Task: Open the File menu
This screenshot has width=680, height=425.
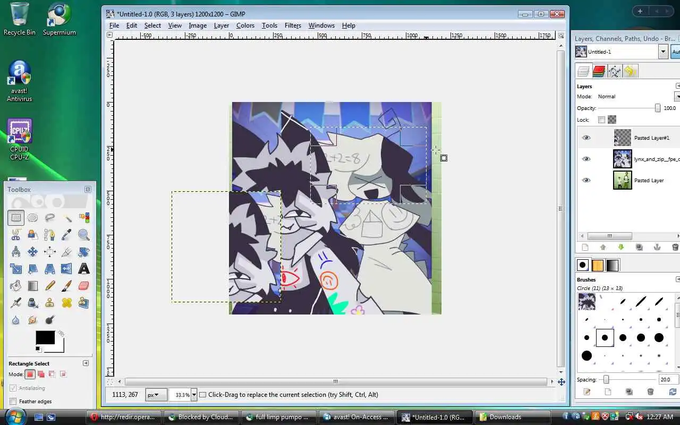Action: coord(114,25)
